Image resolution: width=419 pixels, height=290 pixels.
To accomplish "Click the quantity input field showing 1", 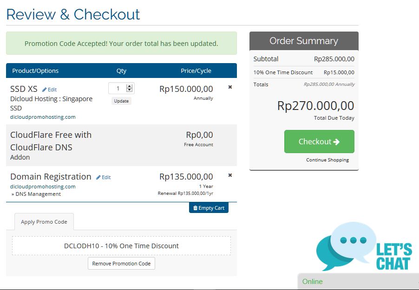I will pyautogui.click(x=118, y=88).
